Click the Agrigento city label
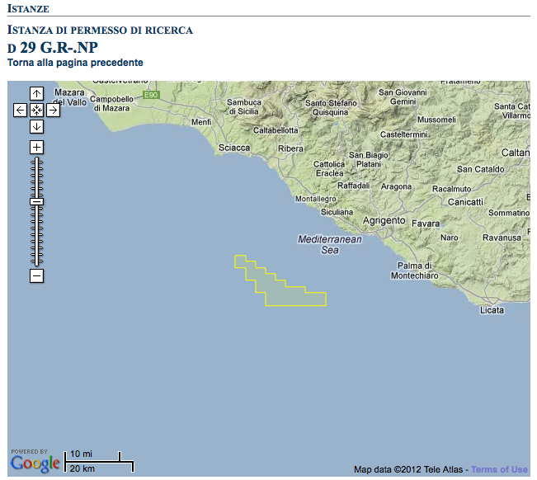Screen dimensions: 537x480 (384, 221)
